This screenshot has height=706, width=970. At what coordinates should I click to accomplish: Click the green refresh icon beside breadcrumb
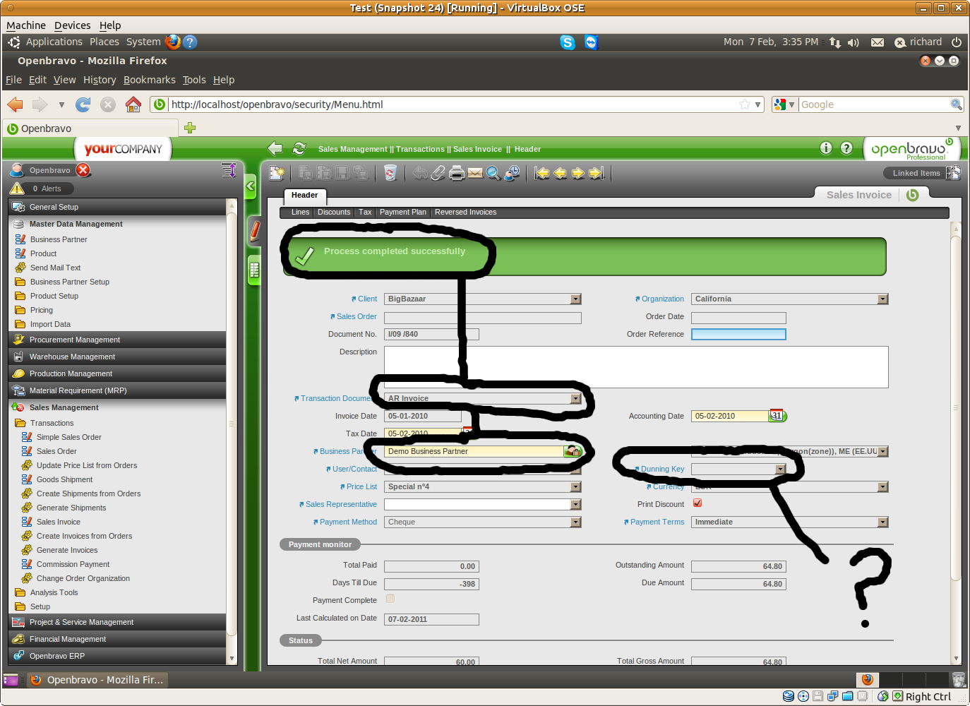click(x=299, y=148)
